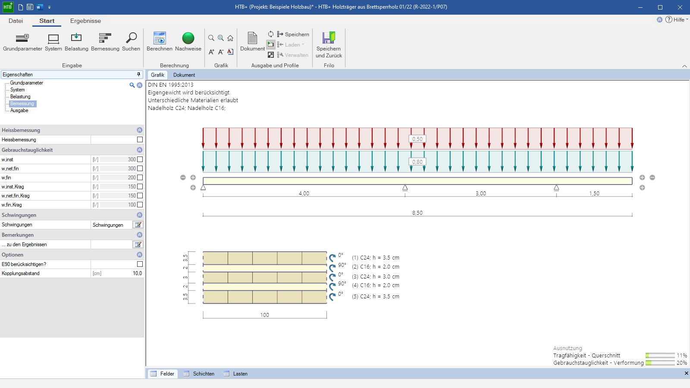This screenshot has width=690, height=388.
Task: Run calculation with Berechnen
Action: 160,42
